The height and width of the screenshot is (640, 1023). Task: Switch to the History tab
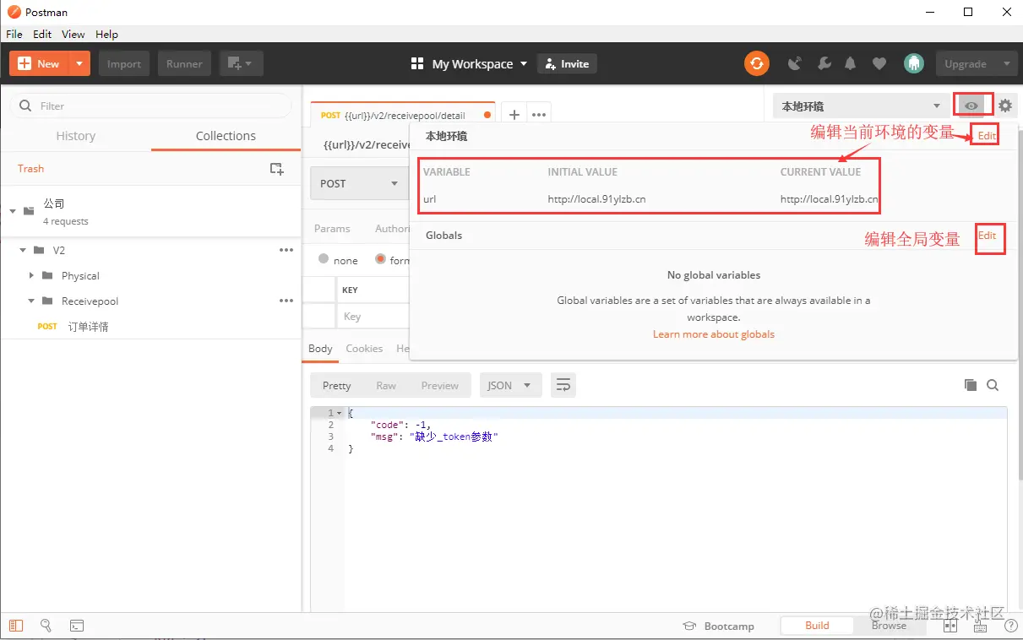(x=76, y=136)
